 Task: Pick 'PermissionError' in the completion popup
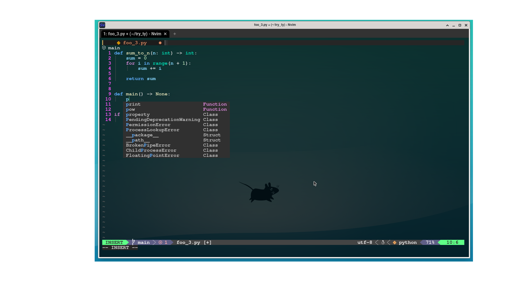pos(148,125)
